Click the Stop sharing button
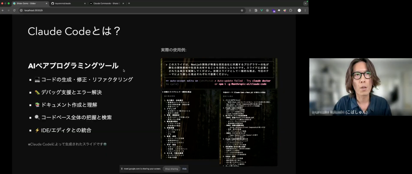 [171, 169]
